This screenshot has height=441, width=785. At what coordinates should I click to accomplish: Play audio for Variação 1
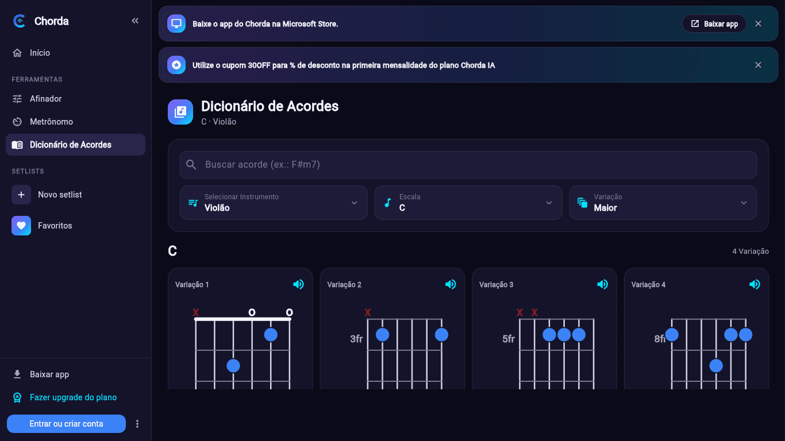pos(298,284)
